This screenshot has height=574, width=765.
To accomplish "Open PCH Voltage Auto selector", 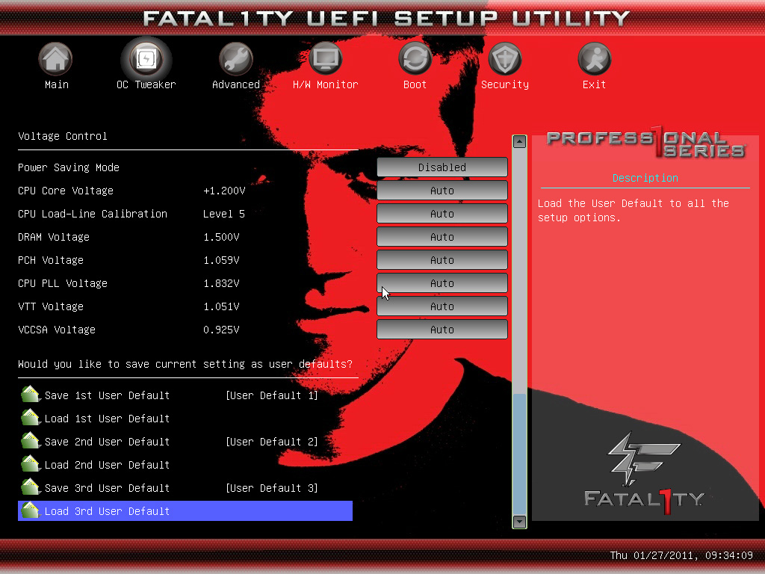I will (x=442, y=259).
